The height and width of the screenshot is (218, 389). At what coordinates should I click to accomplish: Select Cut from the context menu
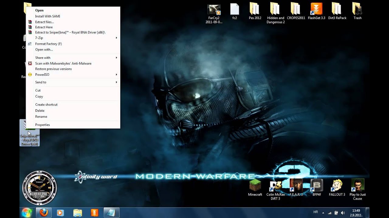73,90
